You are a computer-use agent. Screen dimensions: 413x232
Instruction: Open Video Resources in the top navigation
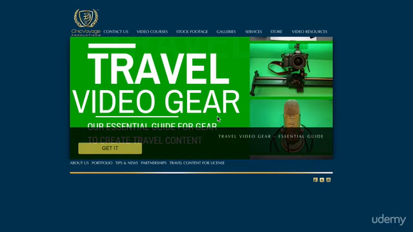point(310,32)
